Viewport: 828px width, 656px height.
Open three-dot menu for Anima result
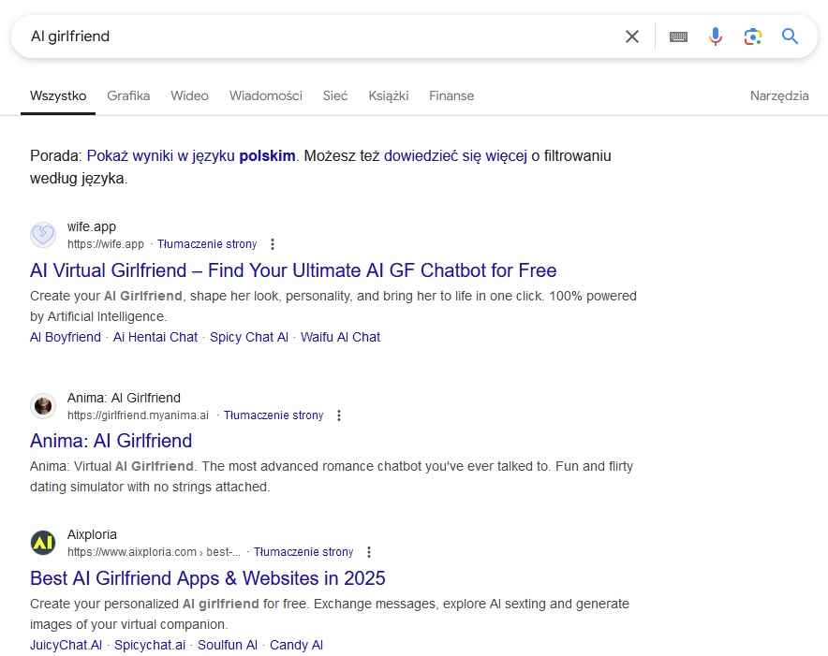(339, 415)
